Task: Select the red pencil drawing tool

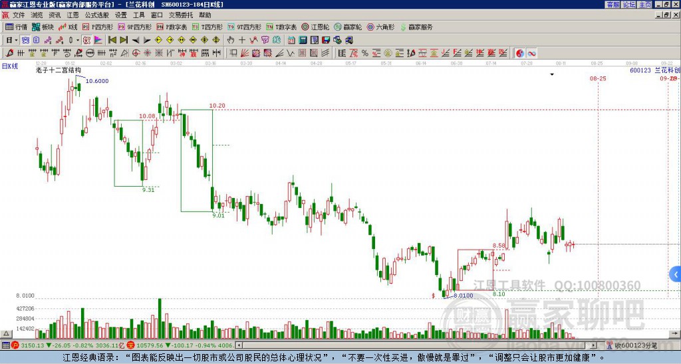Action: (9, 53)
